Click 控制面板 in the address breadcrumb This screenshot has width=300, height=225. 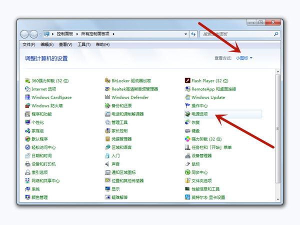[x=65, y=34]
